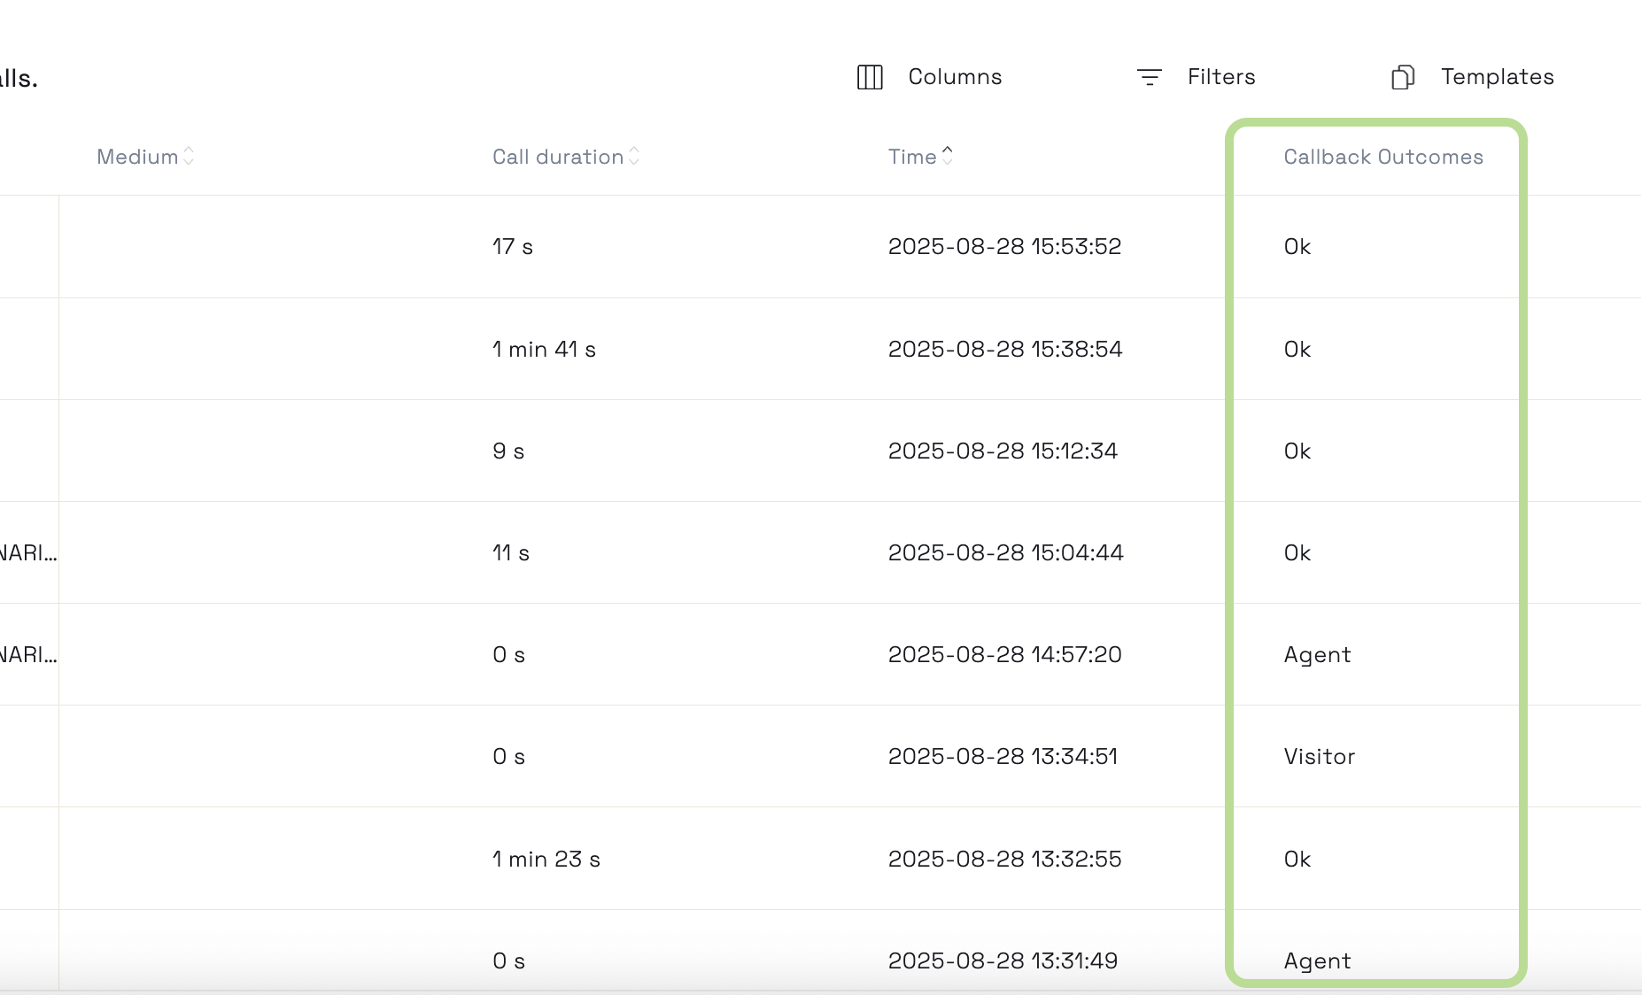Open the Templates menu
The width and height of the screenshot is (1642, 995).
click(1472, 77)
